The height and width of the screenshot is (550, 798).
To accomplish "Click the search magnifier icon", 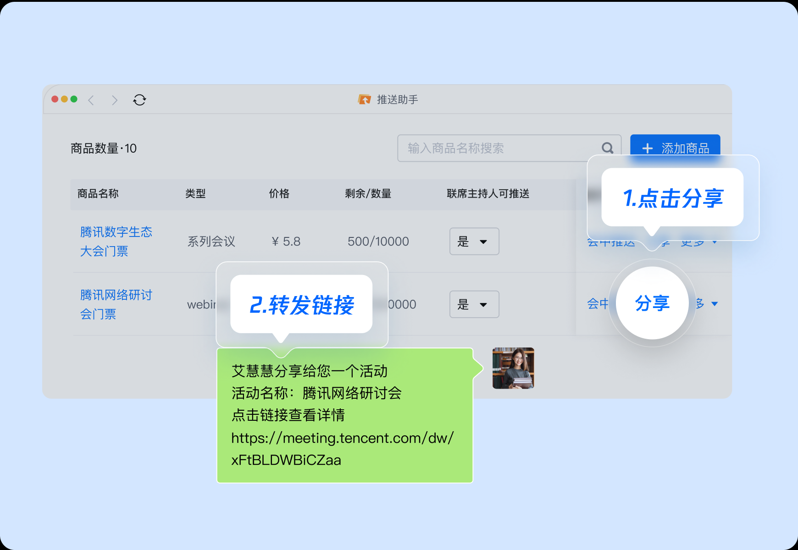I will [x=608, y=148].
